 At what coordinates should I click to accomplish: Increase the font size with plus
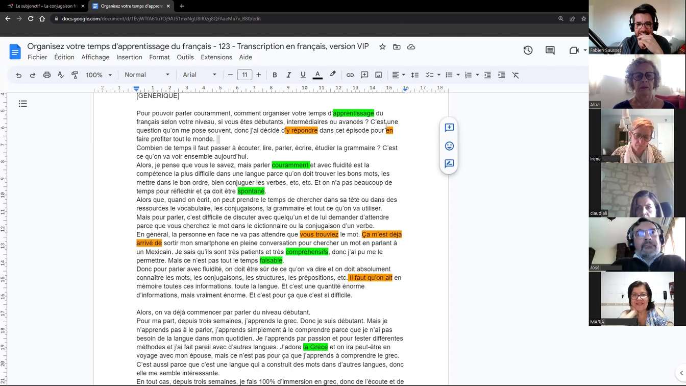[x=259, y=75]
